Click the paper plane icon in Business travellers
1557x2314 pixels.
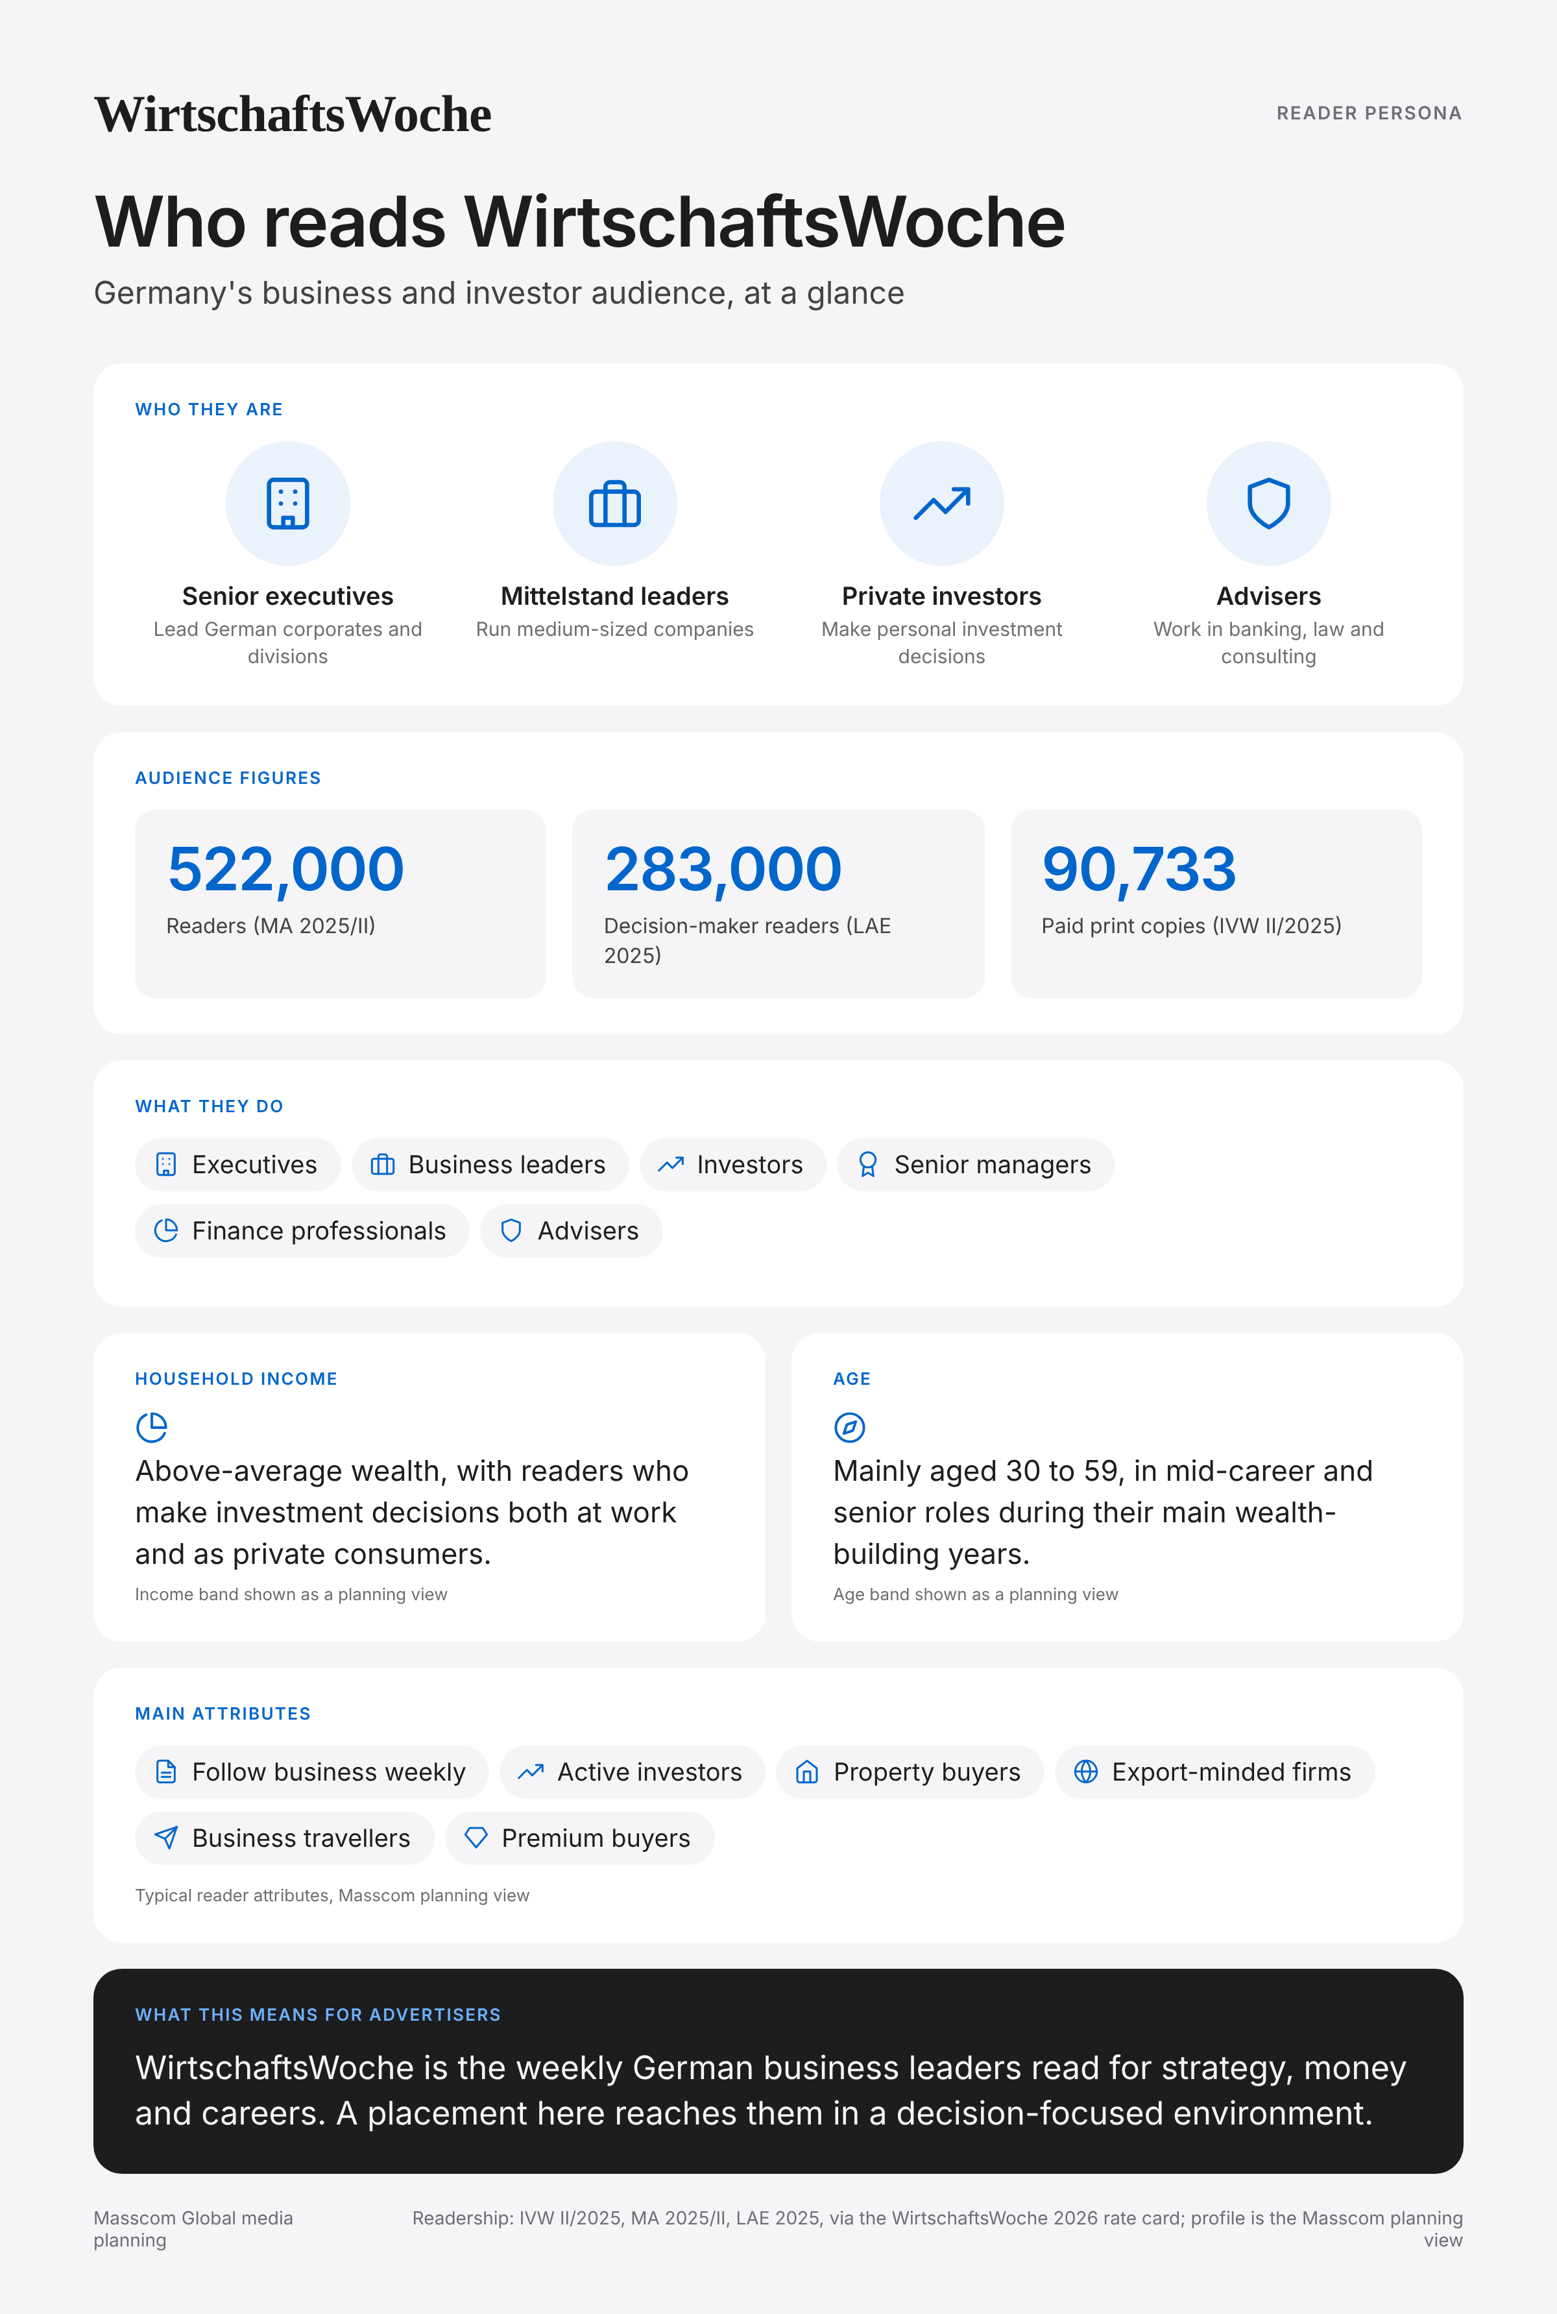pos(166,1838)
